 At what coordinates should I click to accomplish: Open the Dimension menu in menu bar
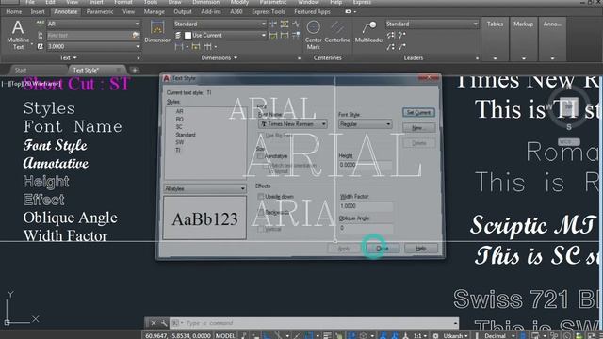[205, 2]
